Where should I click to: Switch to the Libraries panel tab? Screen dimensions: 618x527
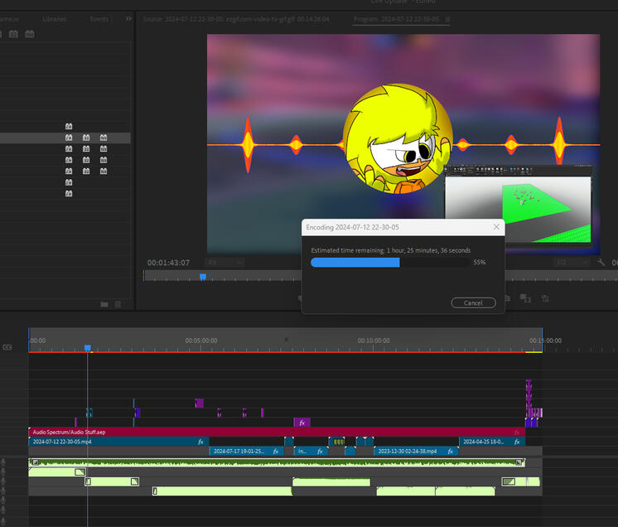click(x=55, y=19)
